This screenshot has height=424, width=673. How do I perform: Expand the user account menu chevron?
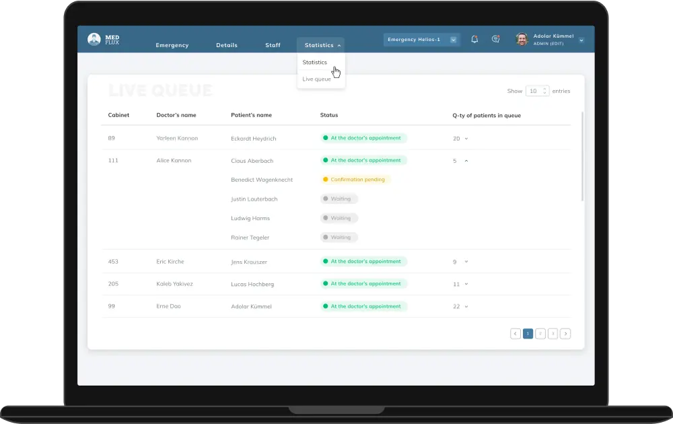coord(581,40)
